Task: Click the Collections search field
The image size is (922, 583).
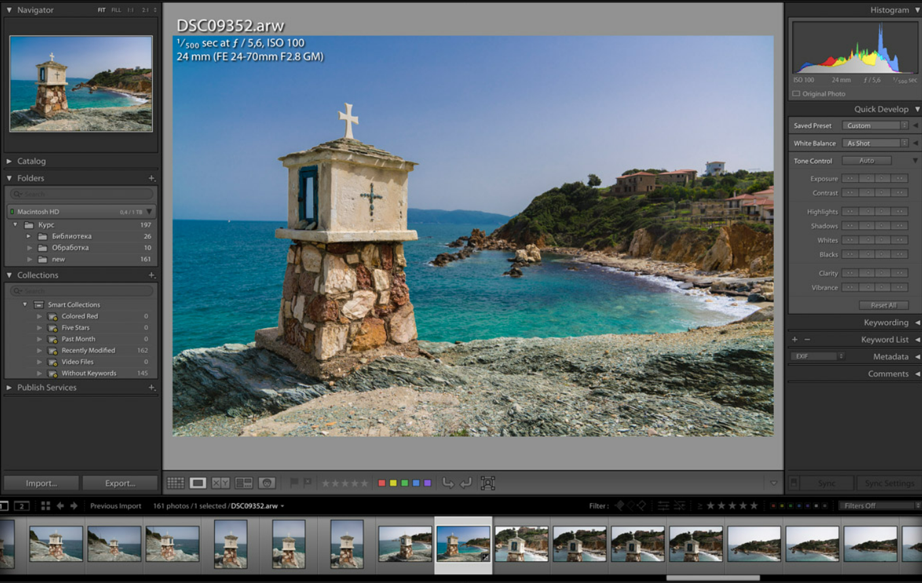Action: 81,291
